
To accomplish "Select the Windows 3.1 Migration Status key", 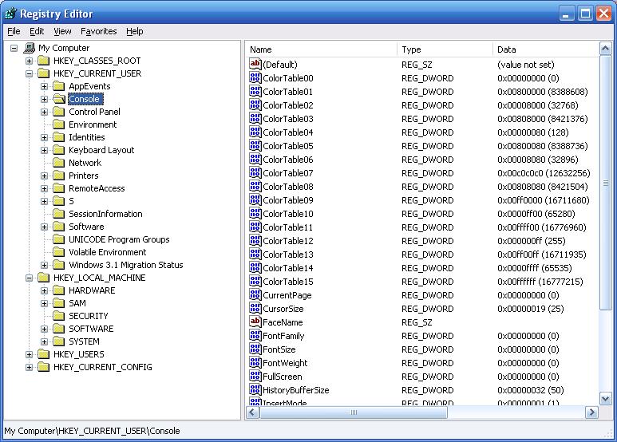I will click(126, 265).
